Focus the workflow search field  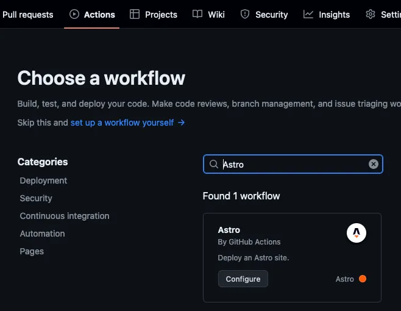293,164
